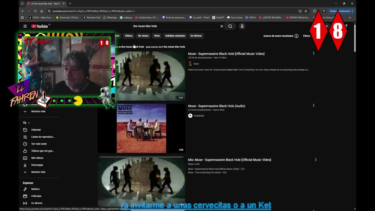Viewport: 375px width, 211px height.
Task: Open the ChatGPT bookmark
Action: (218, 18)
